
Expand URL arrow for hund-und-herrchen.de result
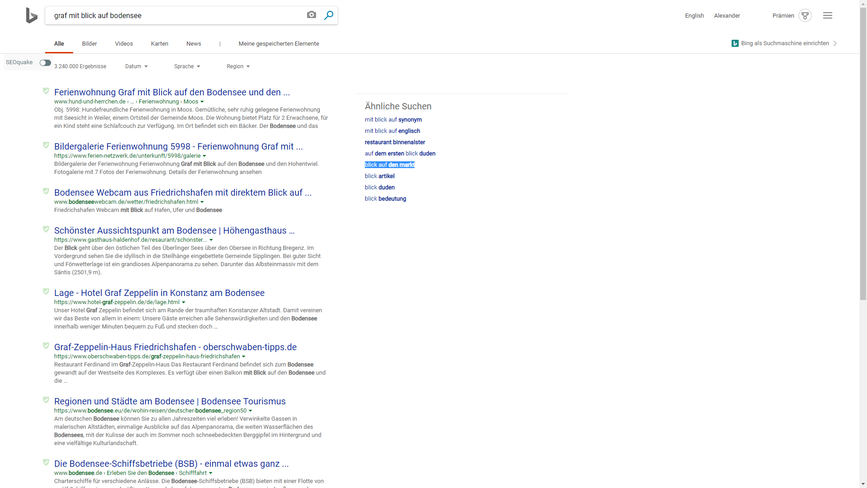coord(202,102)
